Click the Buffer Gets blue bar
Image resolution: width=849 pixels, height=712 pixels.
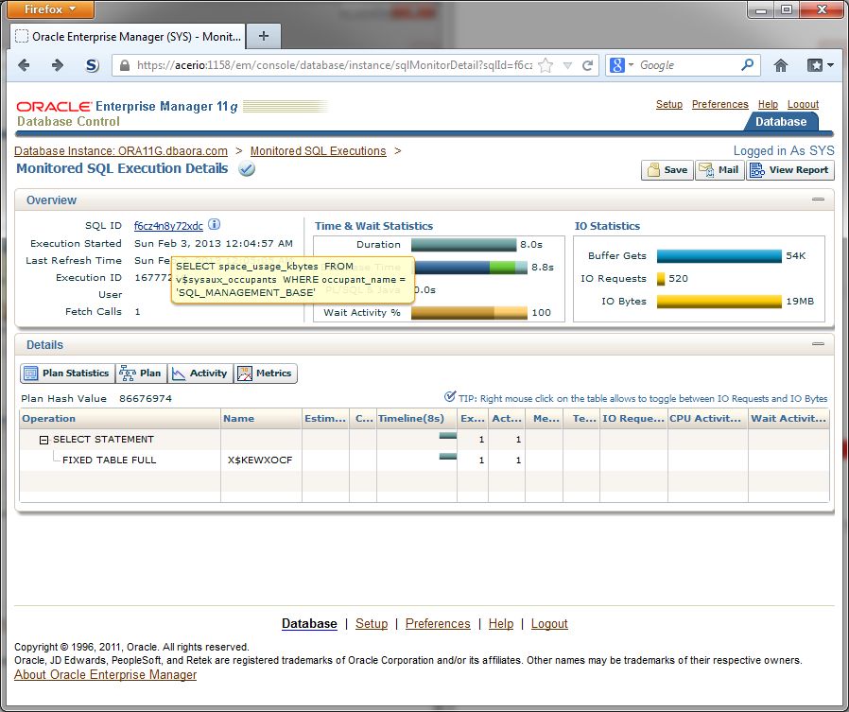pyautogui.click(x=719, y=256)
